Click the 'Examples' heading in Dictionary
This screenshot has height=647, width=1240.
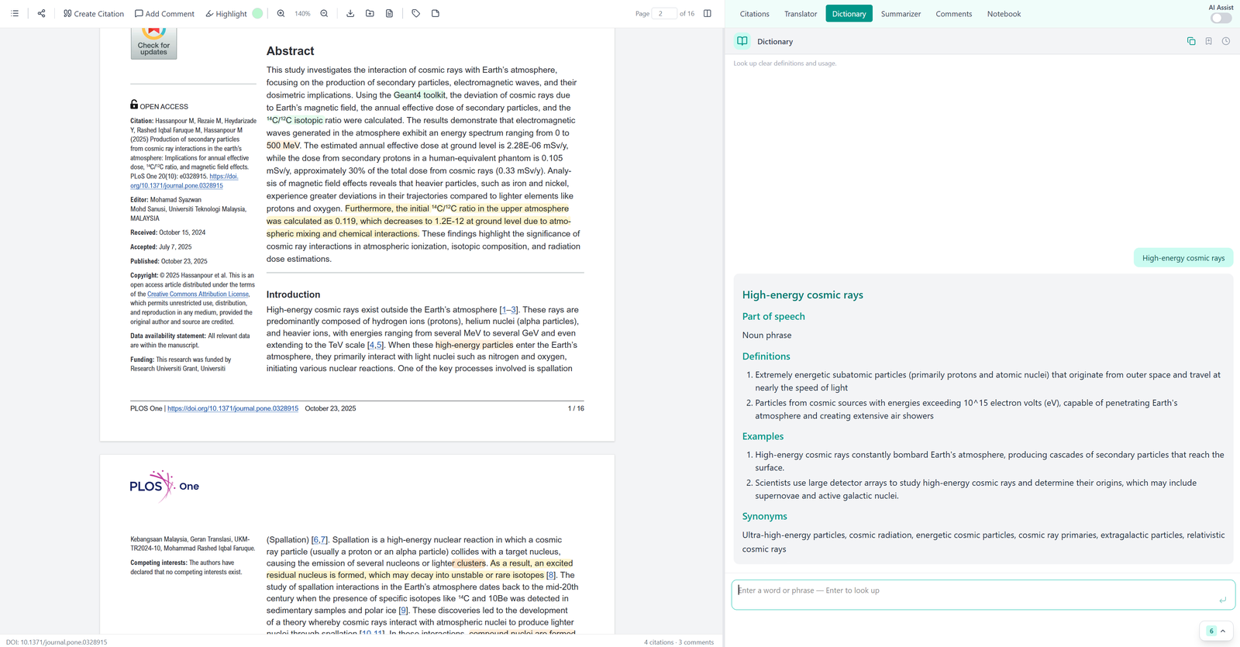click(x=763, y=436)
